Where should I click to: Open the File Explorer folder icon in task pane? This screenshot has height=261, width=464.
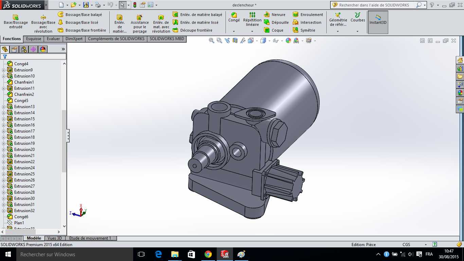coord(460,76)
